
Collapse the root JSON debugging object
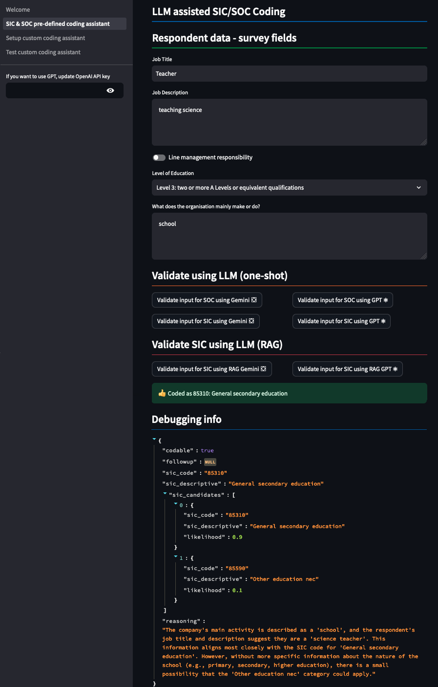(x=155, y=440)
